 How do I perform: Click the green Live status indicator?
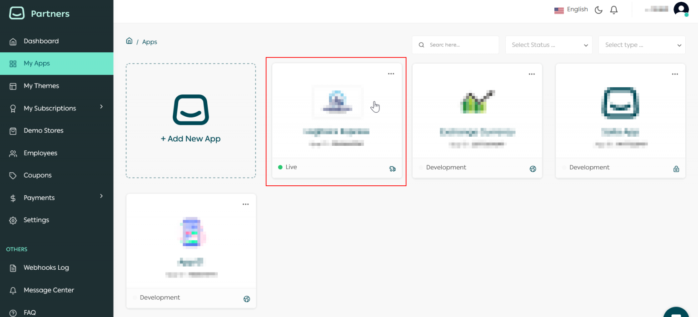pyautogui.click(x=281, y=167)
